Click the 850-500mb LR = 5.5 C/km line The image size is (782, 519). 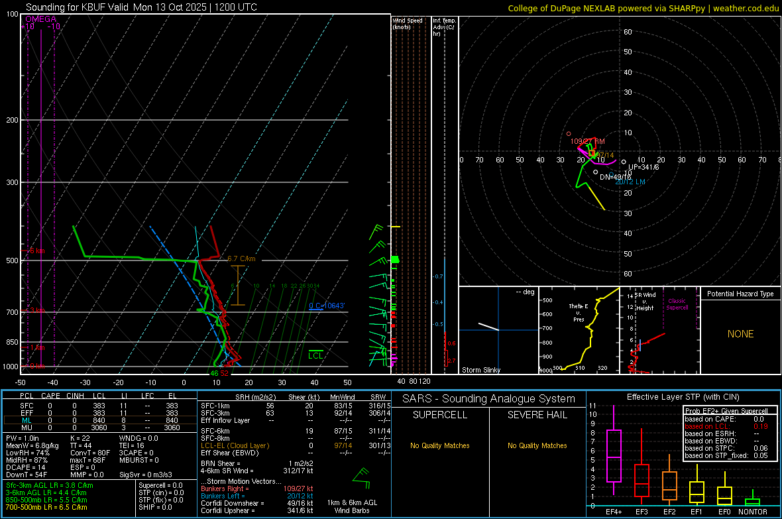coord(46,500)
